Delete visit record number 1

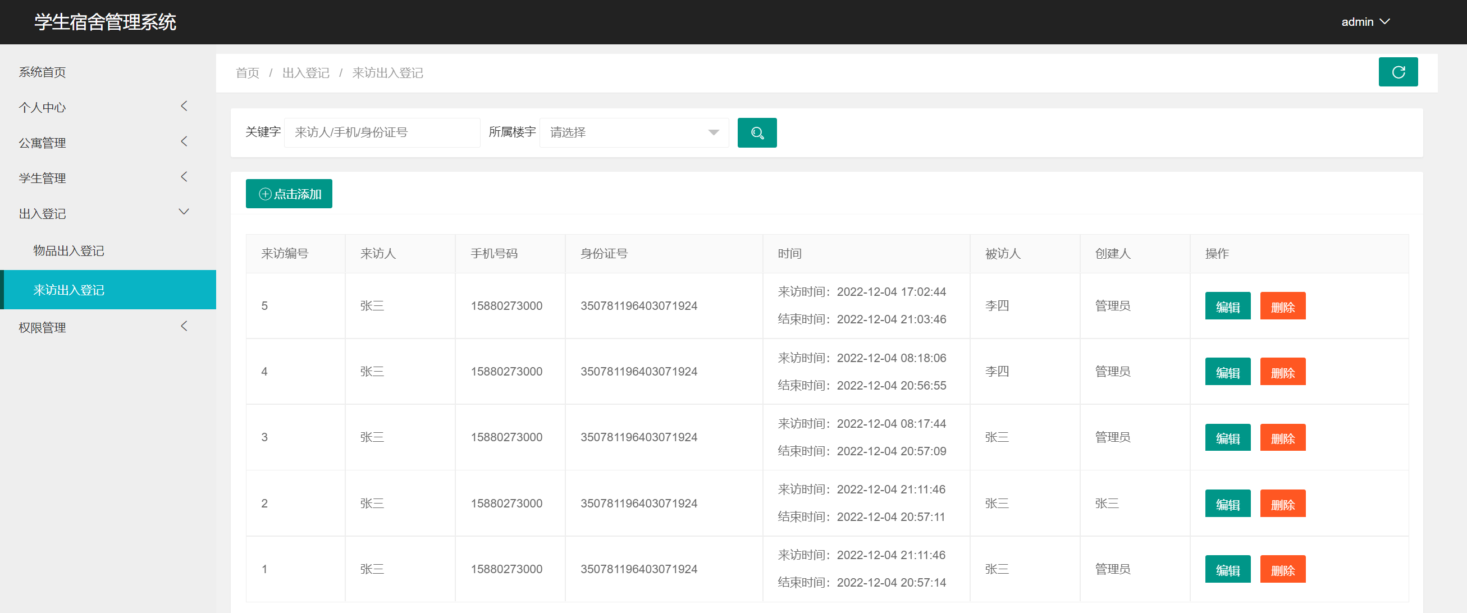1282,569
